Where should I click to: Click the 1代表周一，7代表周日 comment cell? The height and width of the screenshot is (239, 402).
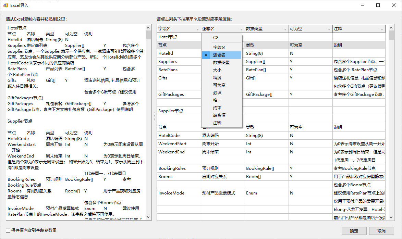(x=359, y=160)
